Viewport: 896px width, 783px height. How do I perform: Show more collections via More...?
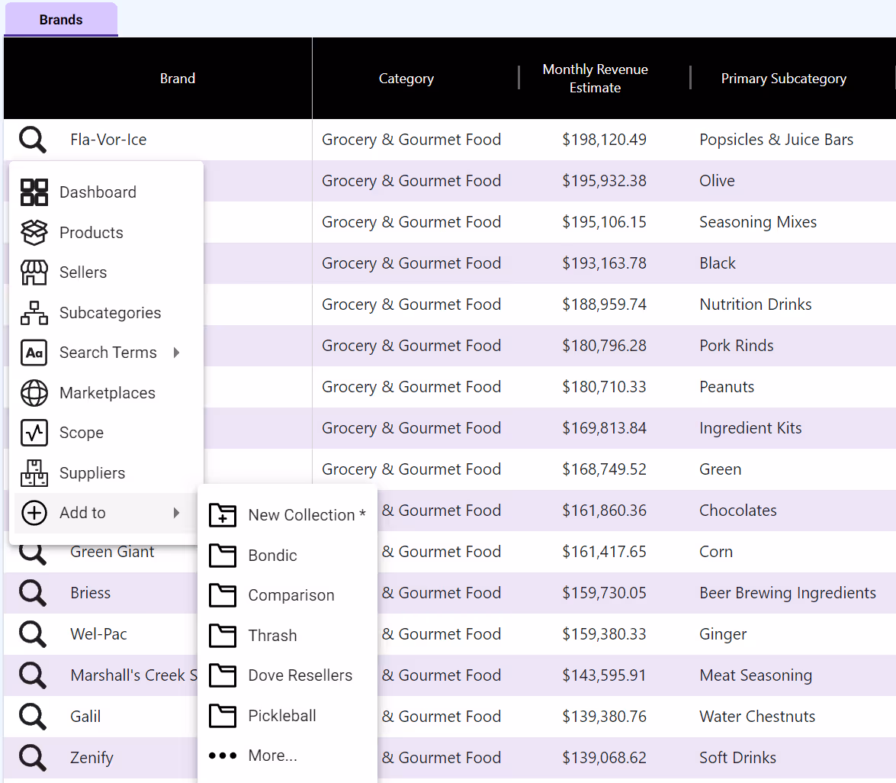pyautogui.click(x=287, y=756)
